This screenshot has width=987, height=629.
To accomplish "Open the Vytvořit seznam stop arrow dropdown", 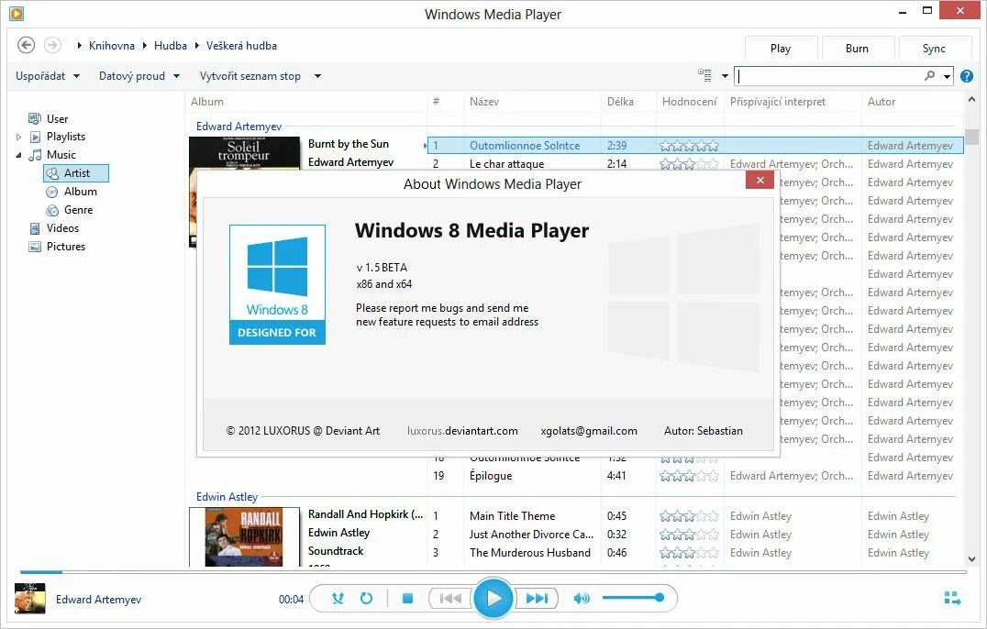I will point(318,76).
